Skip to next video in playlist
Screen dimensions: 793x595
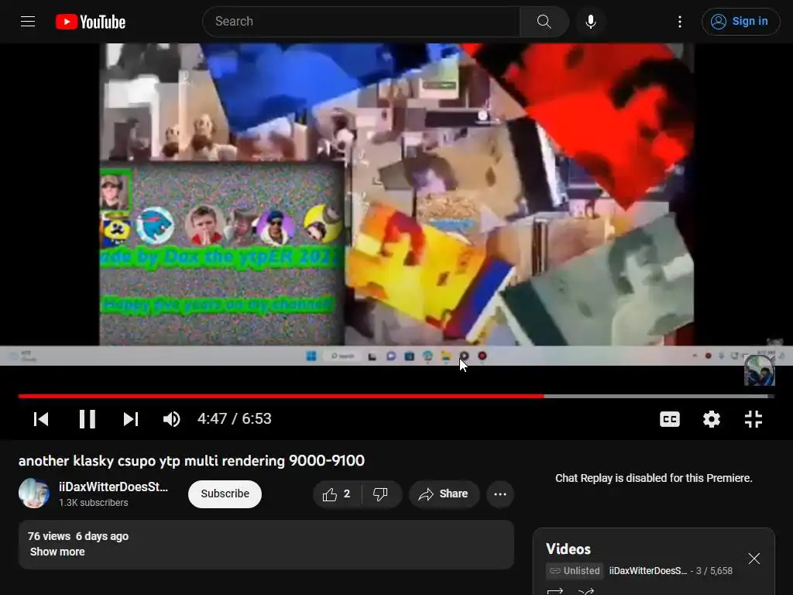click(130, 419)
